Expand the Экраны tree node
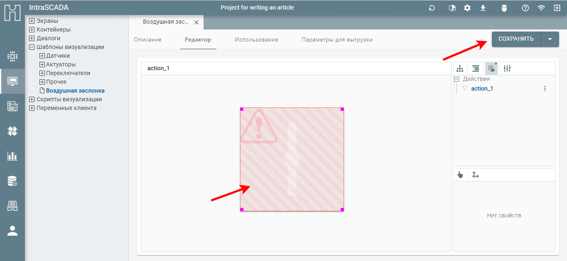Viewport: 567px width, 261px height. (32, 21)
